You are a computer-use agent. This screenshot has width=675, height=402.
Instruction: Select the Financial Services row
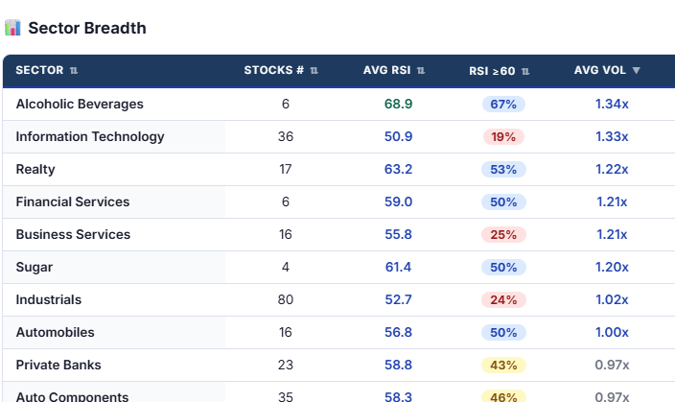coord(338,202)
